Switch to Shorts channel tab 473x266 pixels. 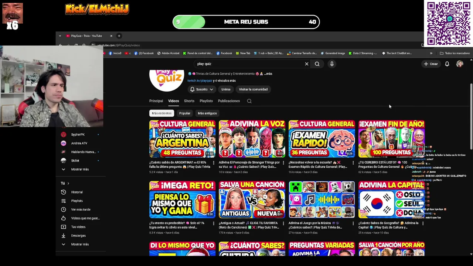[x=189, y=101]
